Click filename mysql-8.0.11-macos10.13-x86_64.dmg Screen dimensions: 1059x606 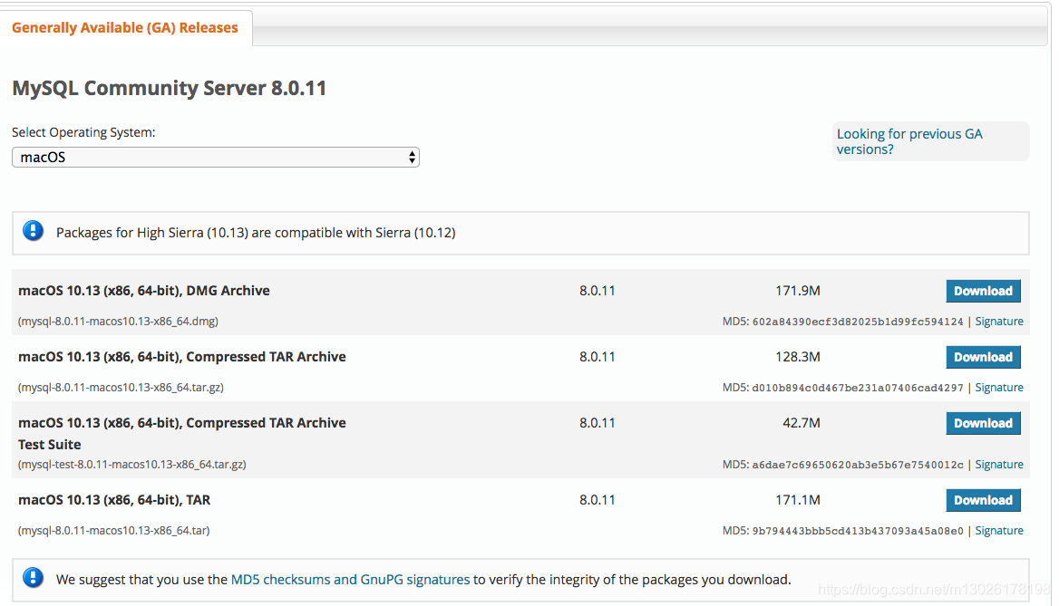[x=118, y=322]
